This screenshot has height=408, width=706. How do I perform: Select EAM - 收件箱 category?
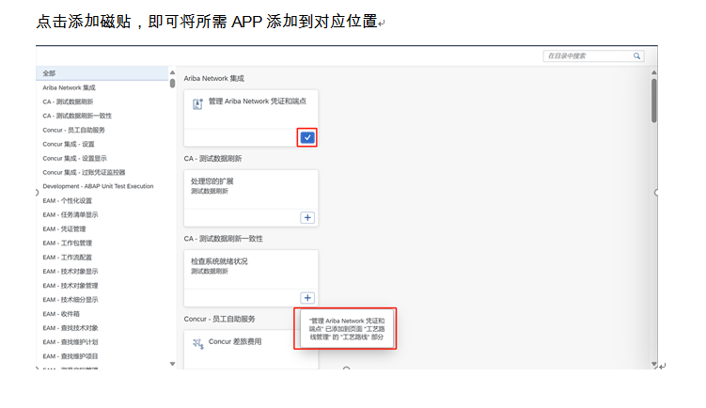coord(63,314)
